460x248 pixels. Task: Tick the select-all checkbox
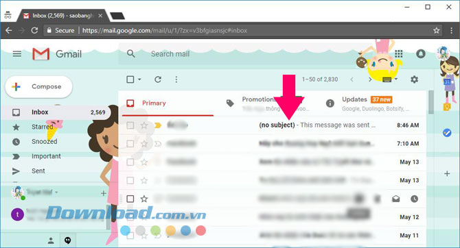130,79
